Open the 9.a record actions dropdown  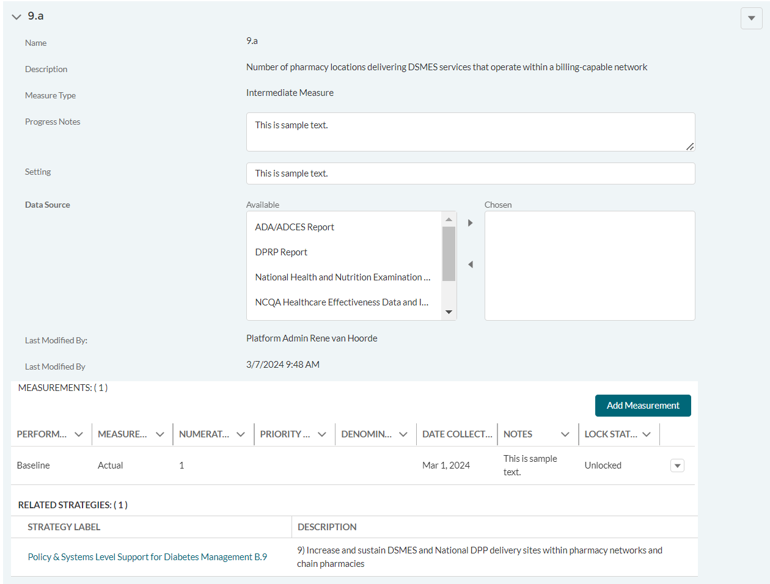[x=751, y=18]
